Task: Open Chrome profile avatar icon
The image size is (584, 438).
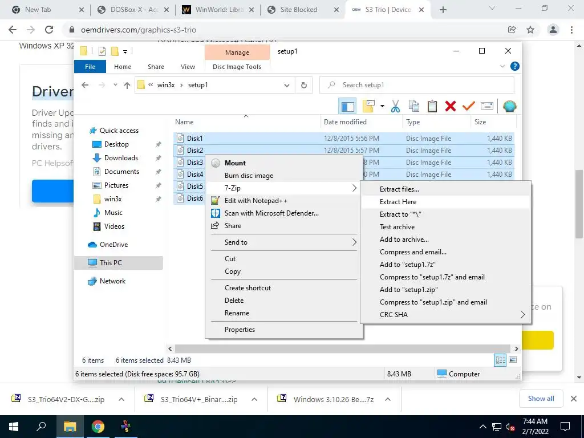Action: tap(553, 30)
